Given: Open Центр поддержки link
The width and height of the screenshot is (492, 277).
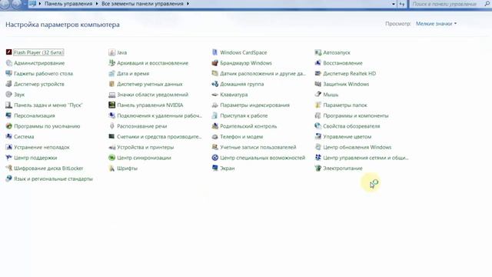Looking at the screenshot, I should [35, 158].
